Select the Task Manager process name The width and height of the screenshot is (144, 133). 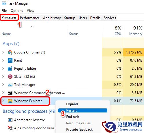pos(25,85)
